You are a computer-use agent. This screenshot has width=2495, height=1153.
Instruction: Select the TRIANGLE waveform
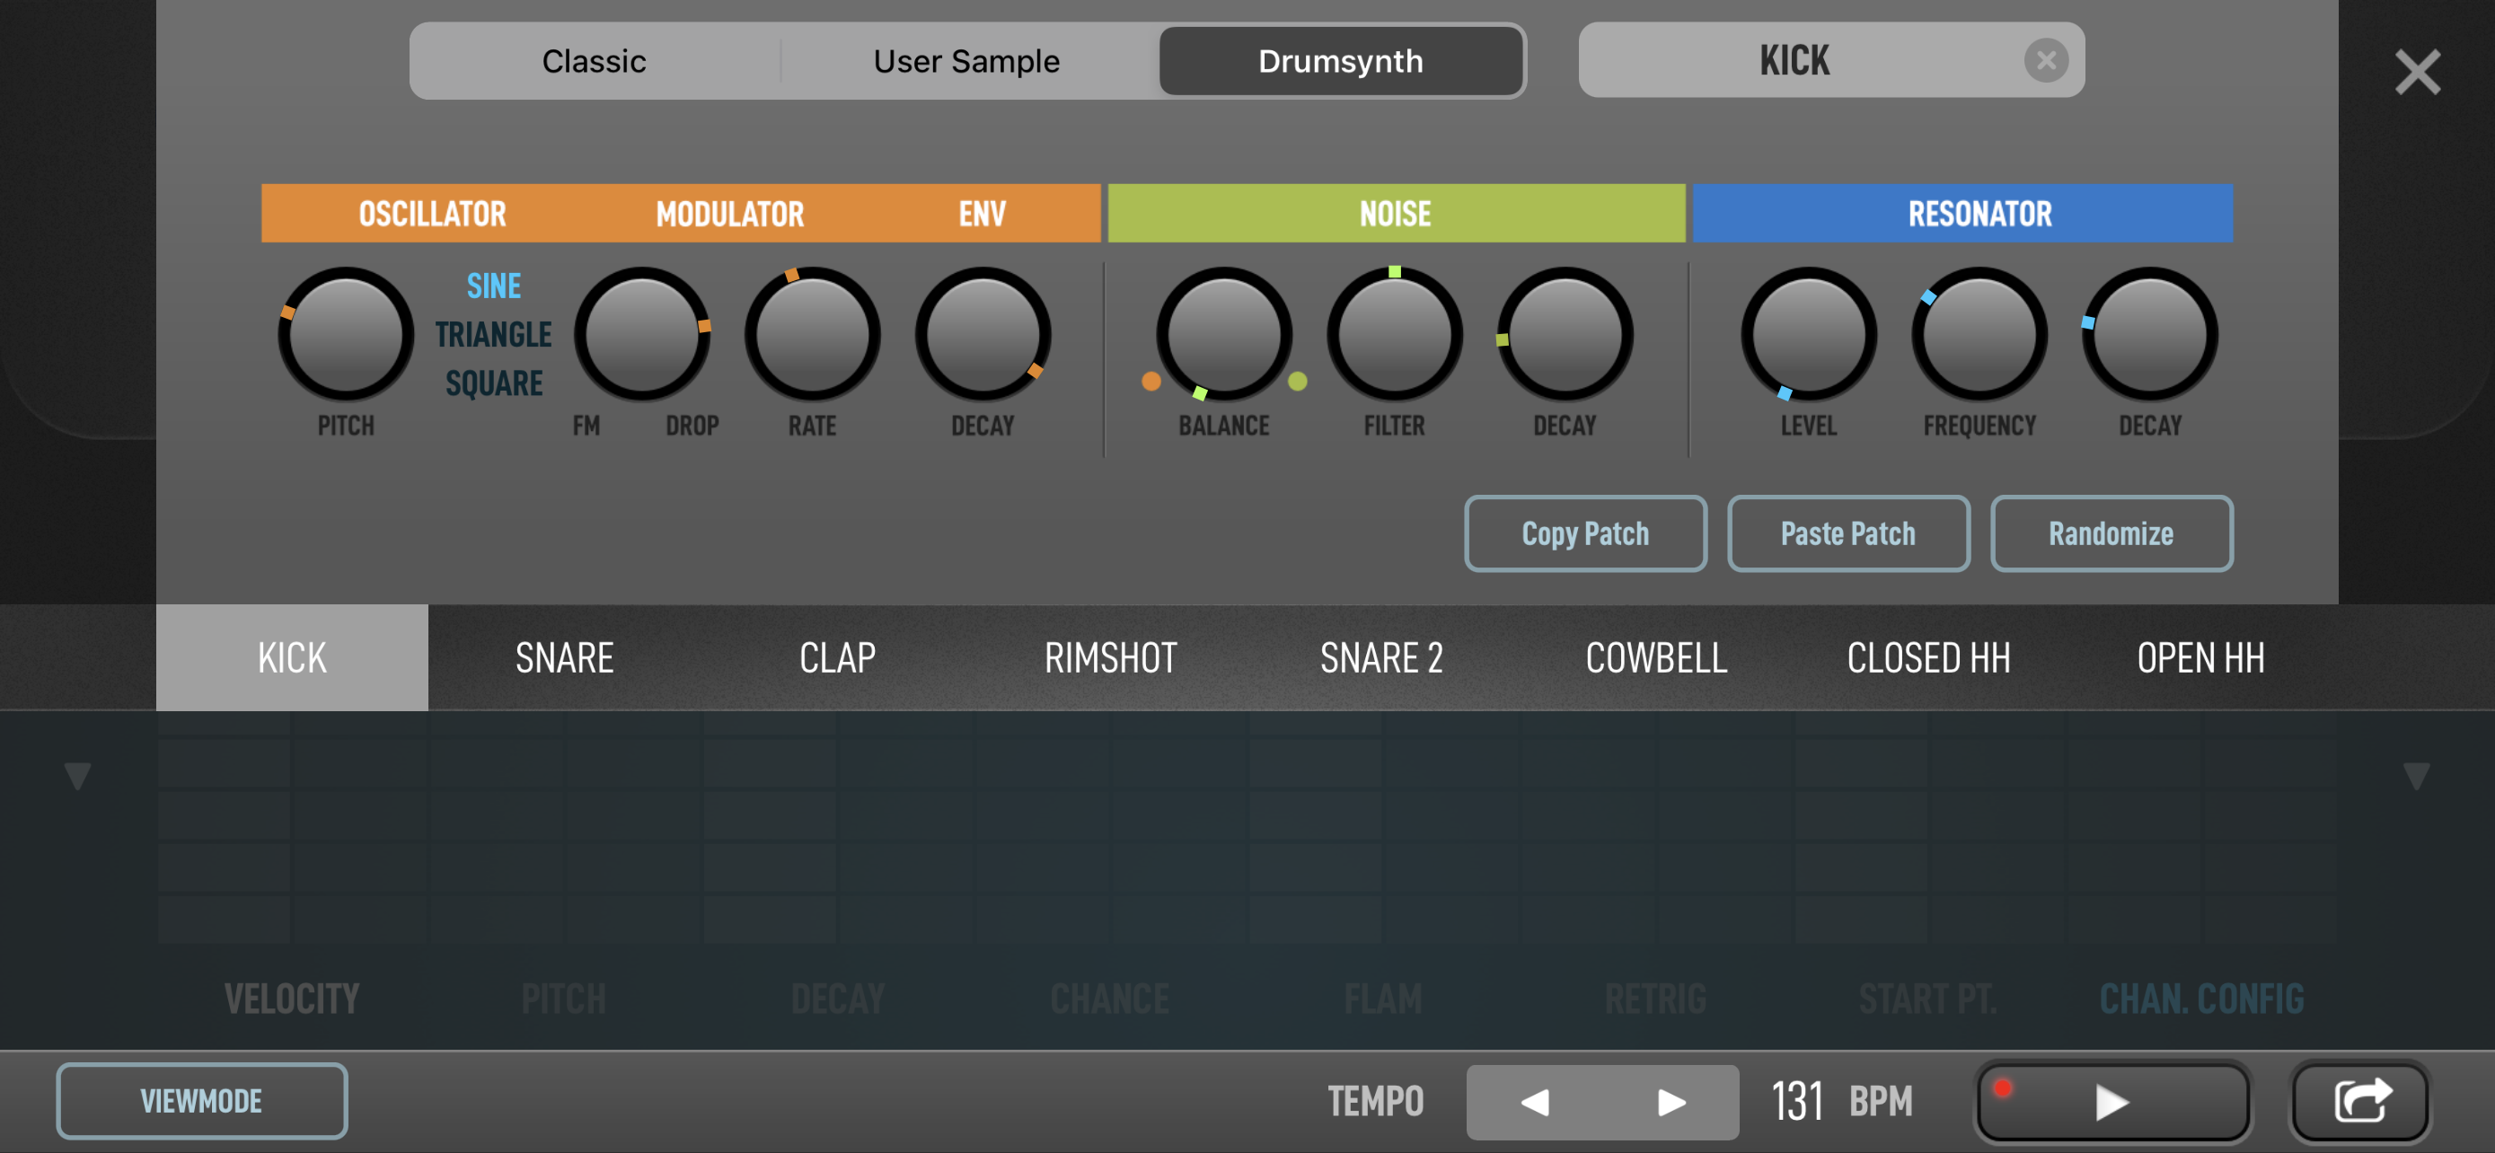(x=493, y=334)
